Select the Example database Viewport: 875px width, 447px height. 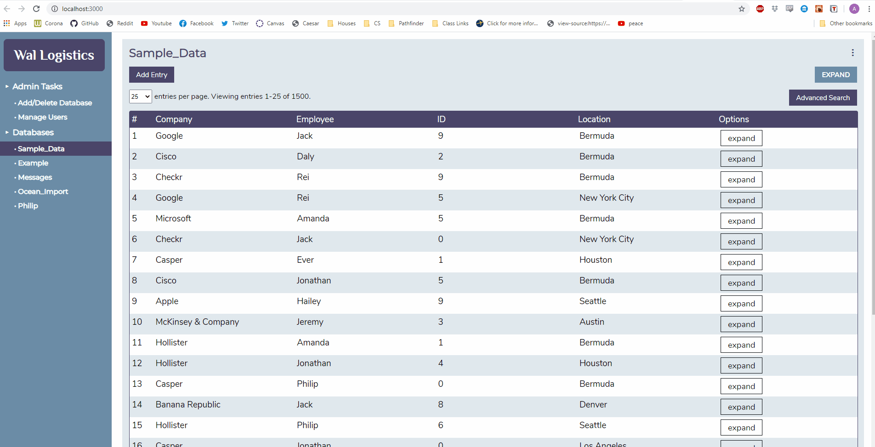pos(33,163)
